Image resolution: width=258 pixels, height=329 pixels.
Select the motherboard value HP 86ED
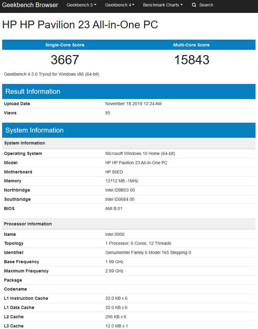tap(114, 172)
